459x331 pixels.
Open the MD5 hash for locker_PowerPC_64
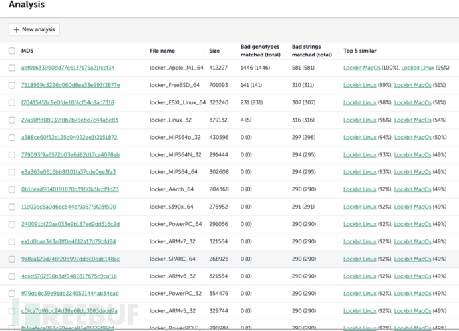(71, 224)
